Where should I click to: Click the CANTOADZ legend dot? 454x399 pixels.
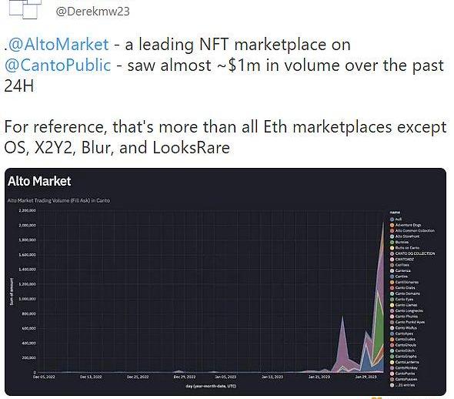click(x=392, y=260)
